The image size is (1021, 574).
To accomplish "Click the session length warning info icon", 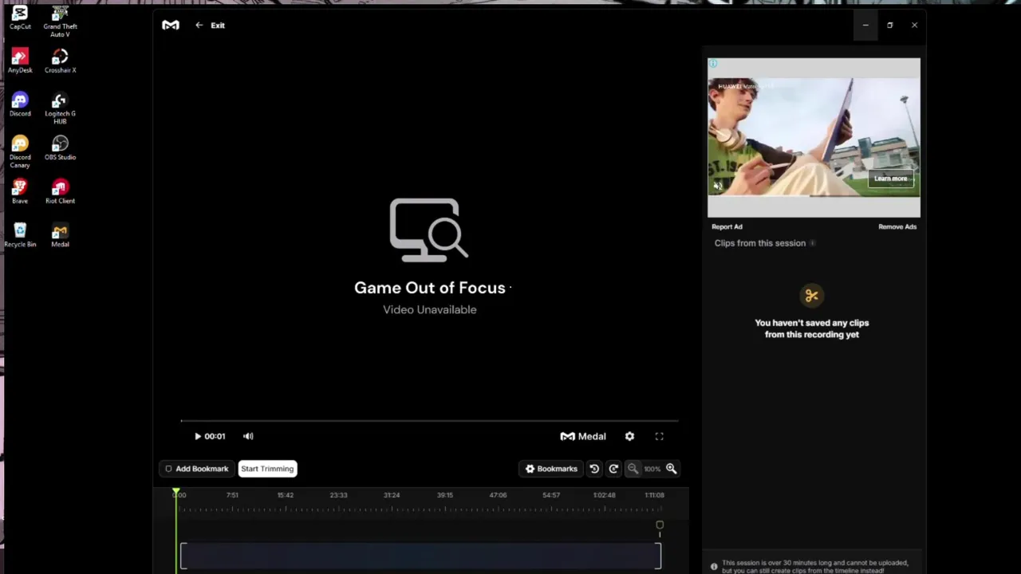I will click(714, 567).
